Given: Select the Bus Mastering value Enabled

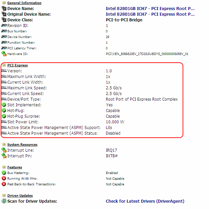Looking at the screenshot, I should pos(112,173).
